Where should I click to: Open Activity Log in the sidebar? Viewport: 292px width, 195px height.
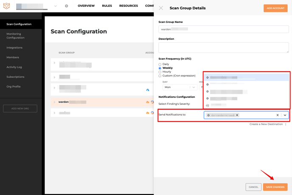coord(14,67)
